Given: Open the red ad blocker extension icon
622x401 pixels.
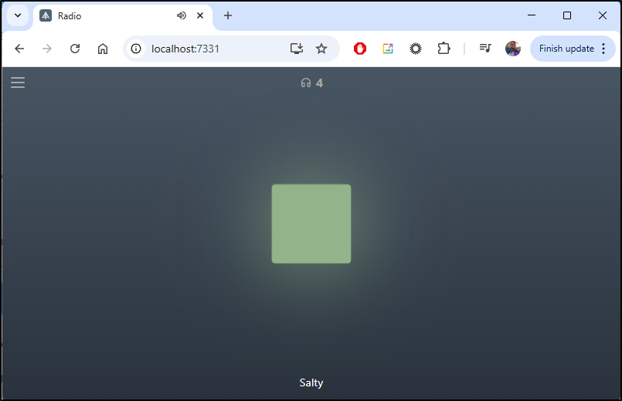Looking at the screenshot, I should tap(360, 49).
